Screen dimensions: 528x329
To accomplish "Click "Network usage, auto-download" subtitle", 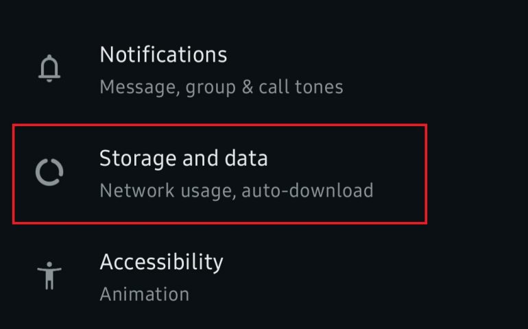I will click(236, 190).
